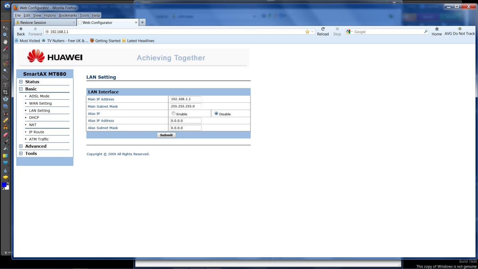The width and height of the screenshot is (478, 269).
Task: Select the Crop tool in left toolbar
Action: point(5,92)
